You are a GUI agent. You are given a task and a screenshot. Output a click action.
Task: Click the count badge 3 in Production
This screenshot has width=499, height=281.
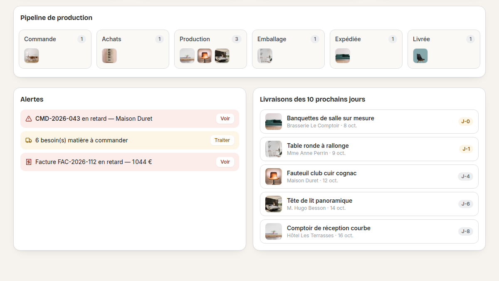tap(237, 39)
